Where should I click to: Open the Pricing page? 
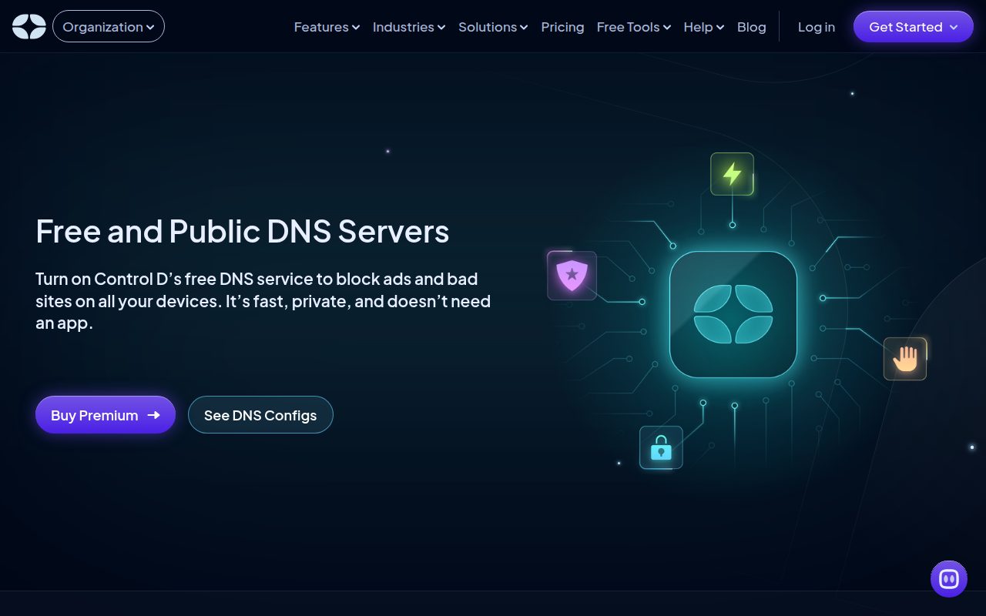click(x=562, y=27)
